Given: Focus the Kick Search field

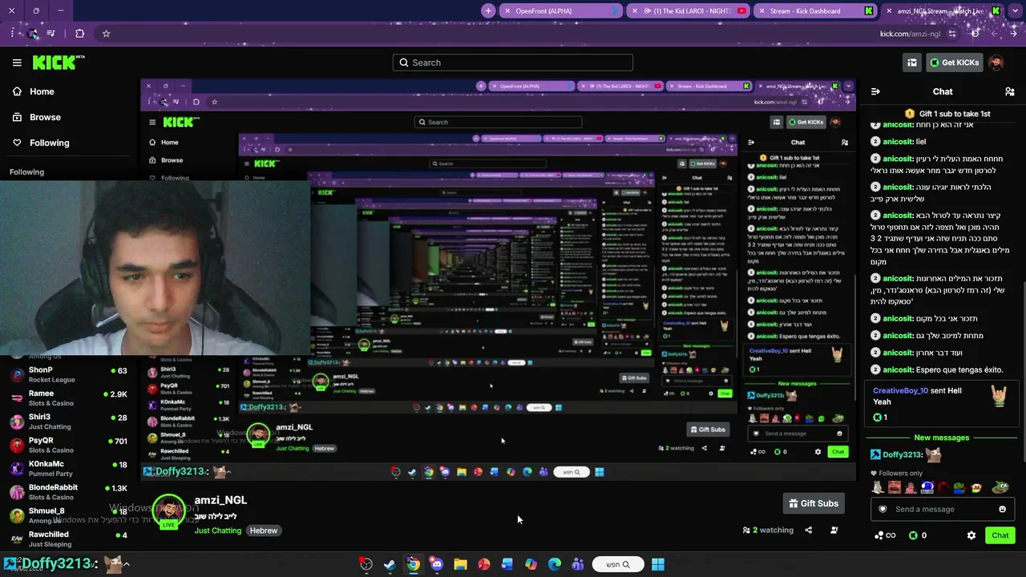Looking at the screenshot, I should (x=513, y=63).
